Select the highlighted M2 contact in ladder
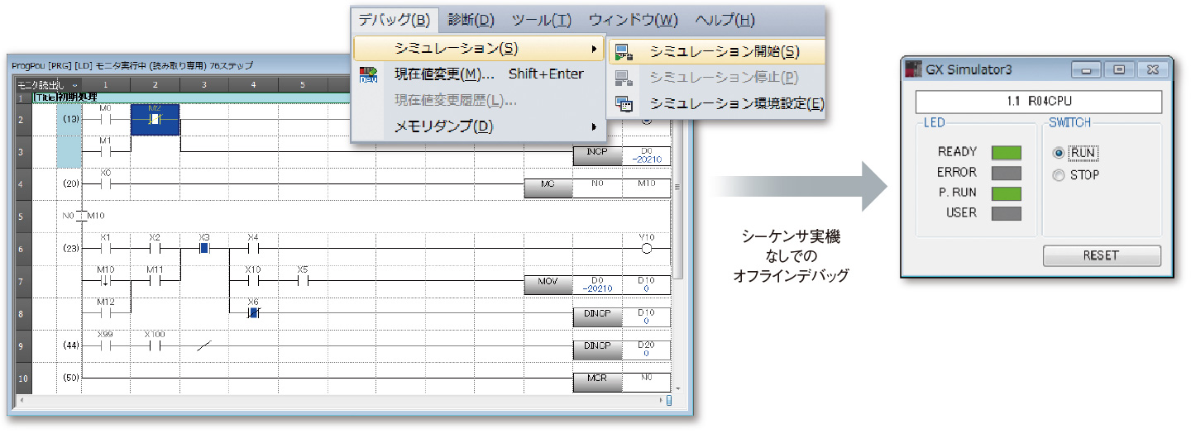This screenshot has height=438, width=1191. click(x=155, y=118)
